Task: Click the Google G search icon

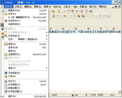Action: tap(108, 16)
